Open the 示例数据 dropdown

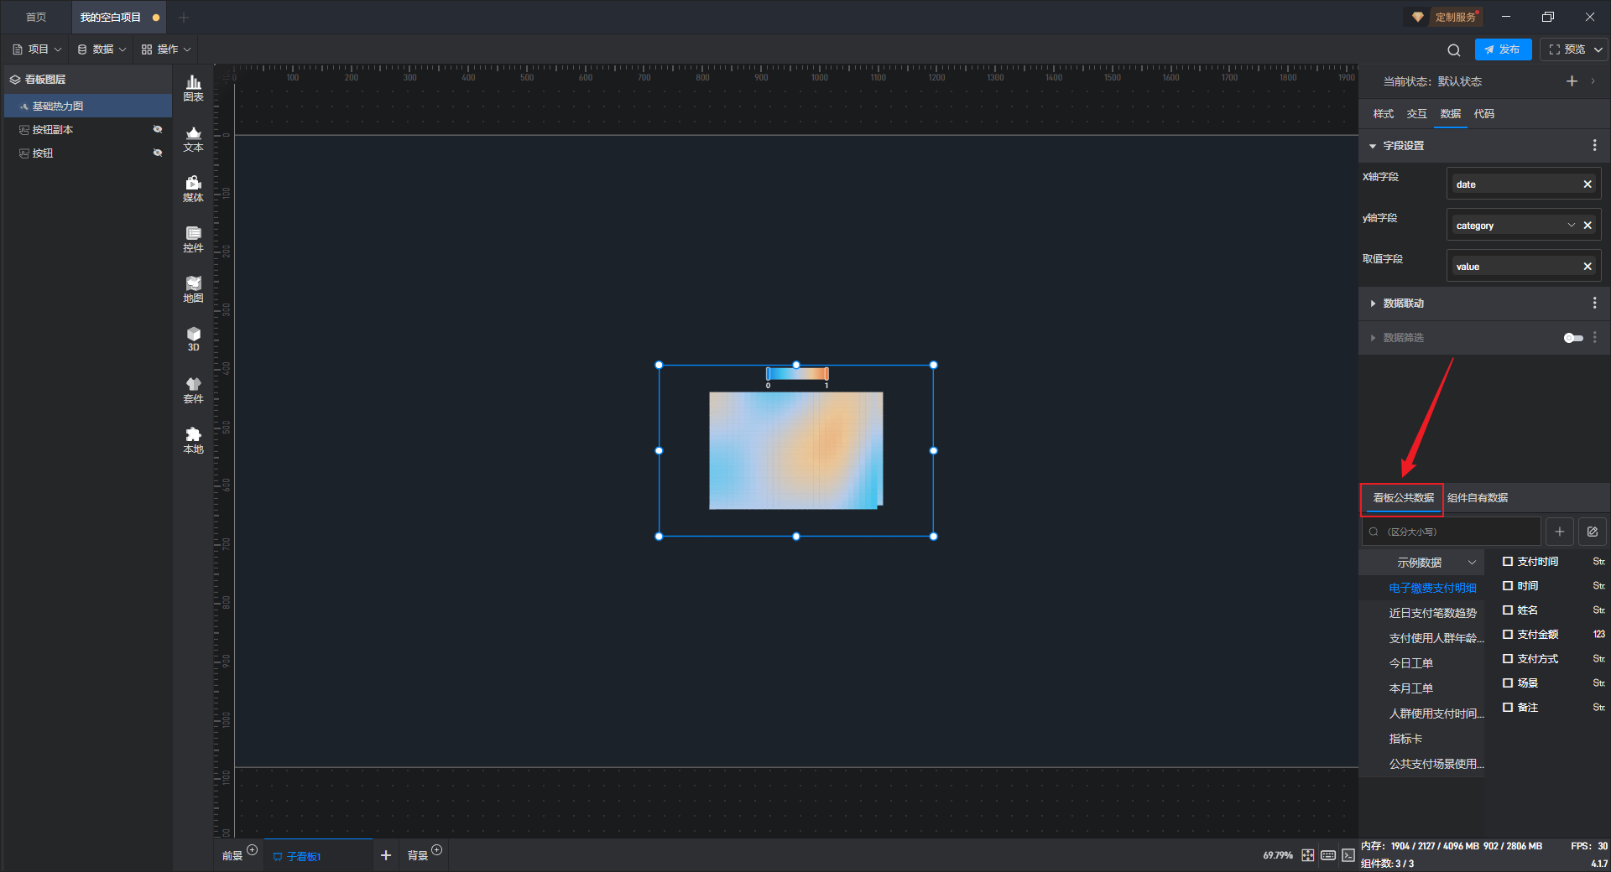pos(1435,563)
